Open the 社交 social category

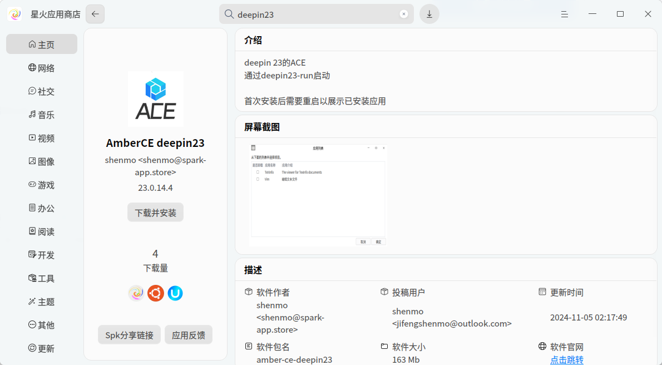point(42,91)
